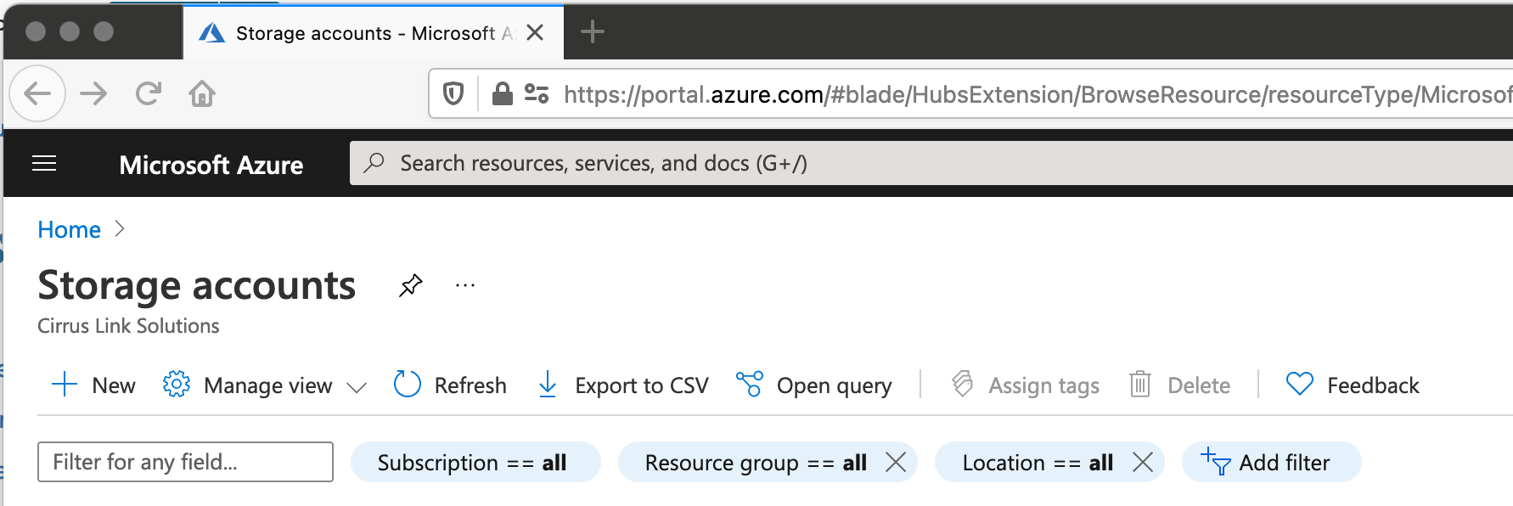Viewport: 1513px width, 506px height.
Task: Click New to create storage account
Action: (93, 385)
